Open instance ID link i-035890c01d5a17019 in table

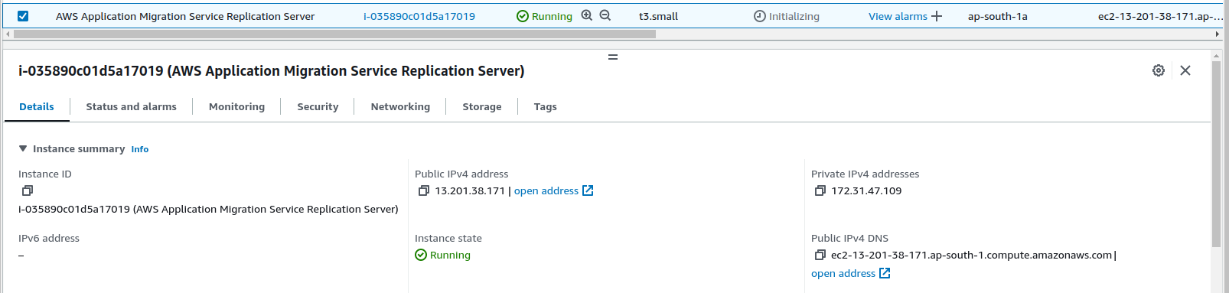(x=419, y=16)
